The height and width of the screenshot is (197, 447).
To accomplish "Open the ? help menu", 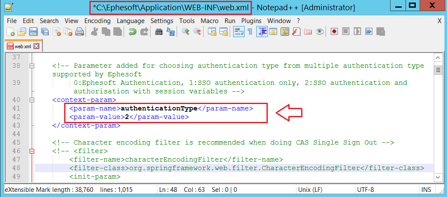I will click(298, 21).
